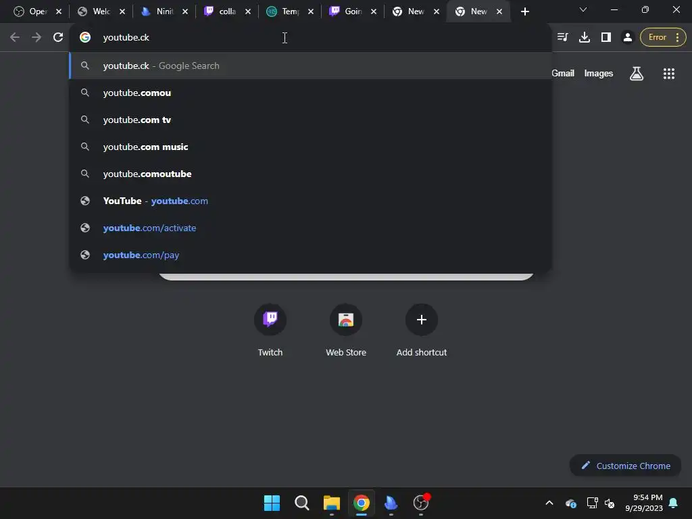Select the 'youtube.comoutube' suggestion
Image resolution: width=692 pixels, height=519 pixels.
(x=311, y=174)
